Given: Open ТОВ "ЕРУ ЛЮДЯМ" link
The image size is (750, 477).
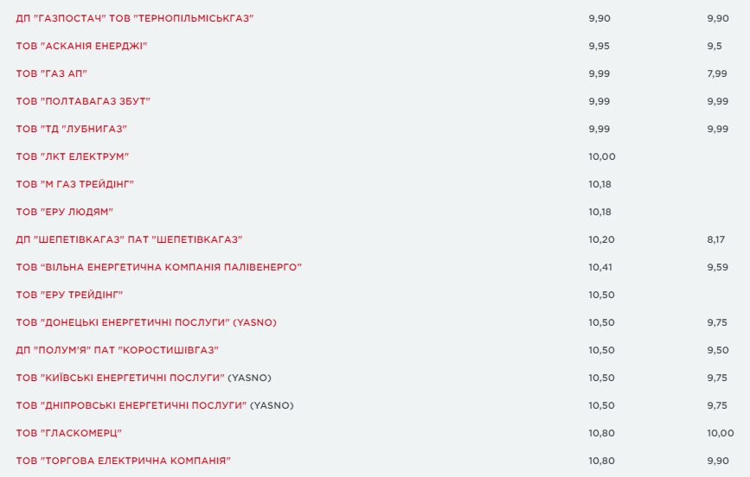Looking at the screenshot, I should 64,212.
